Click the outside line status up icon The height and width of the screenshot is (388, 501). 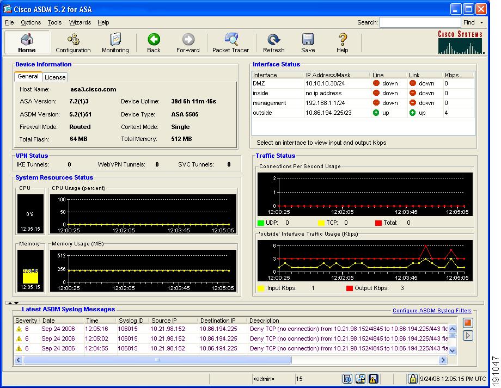(376, 113)
